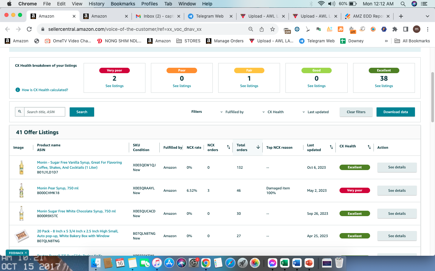This screenshot has width=435, height=271.
Task: Expand the CX Health filter dropdown
Action: (273, 112)
